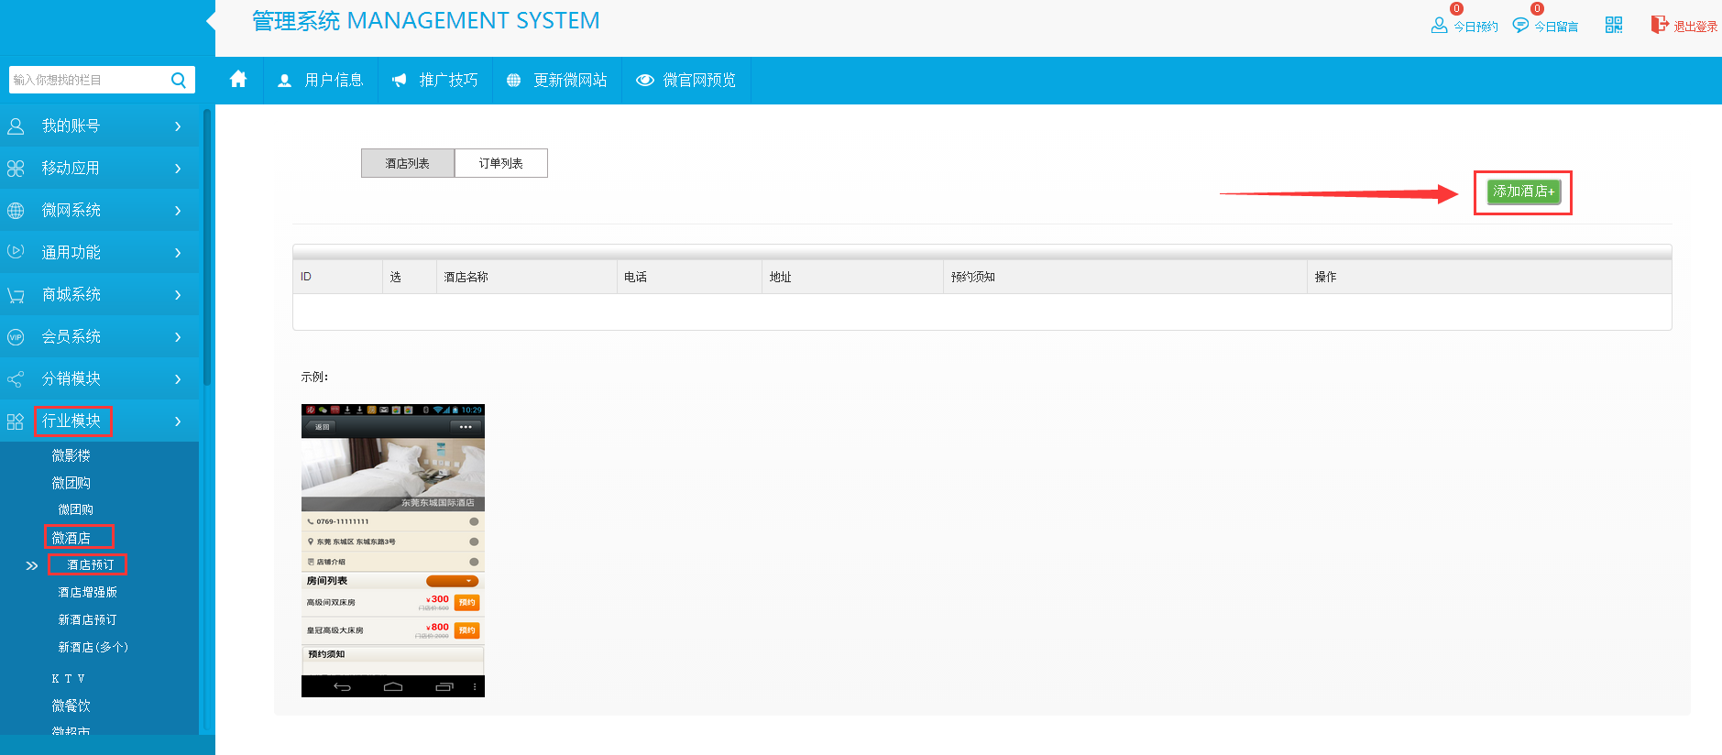Click the home icon in navigation bar
This screenshot has width=1722, height=755.
(x=238, y=80)
